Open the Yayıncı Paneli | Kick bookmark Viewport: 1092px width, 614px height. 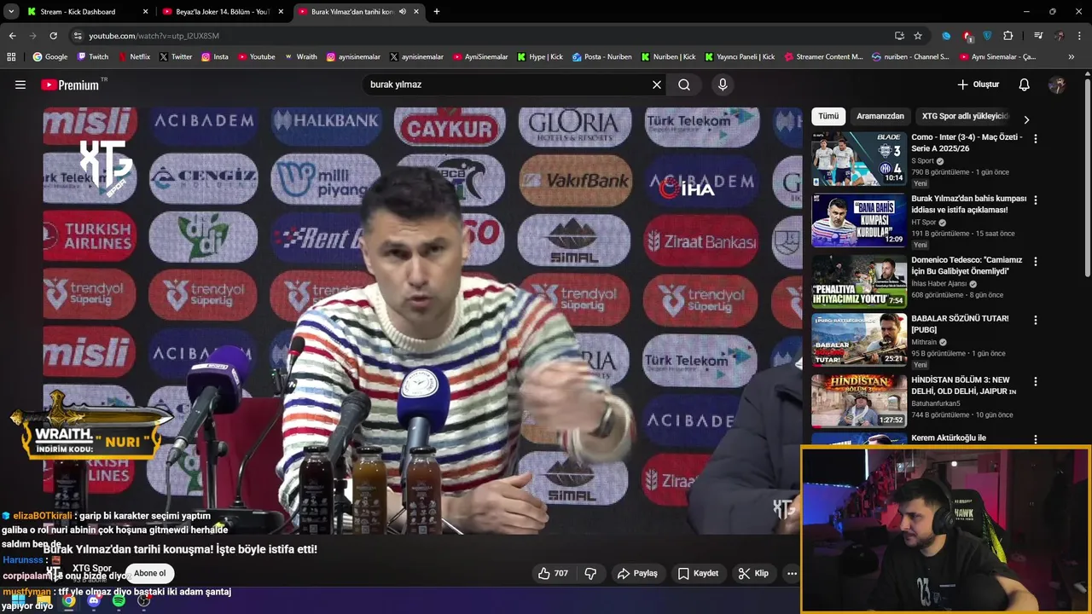pyautogui.click(x=740, y=57)
